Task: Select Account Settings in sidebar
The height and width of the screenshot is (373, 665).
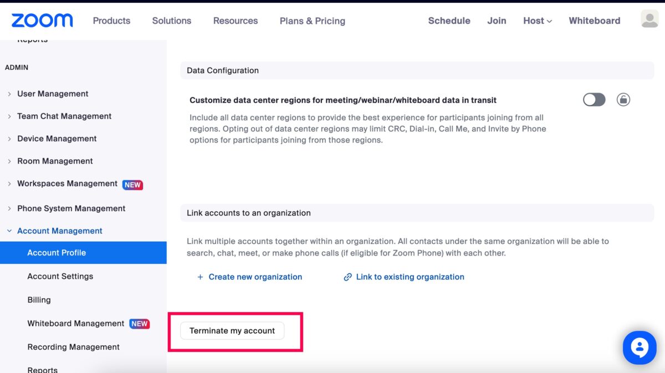Action: pyautogui.click(x=60, y=276)
